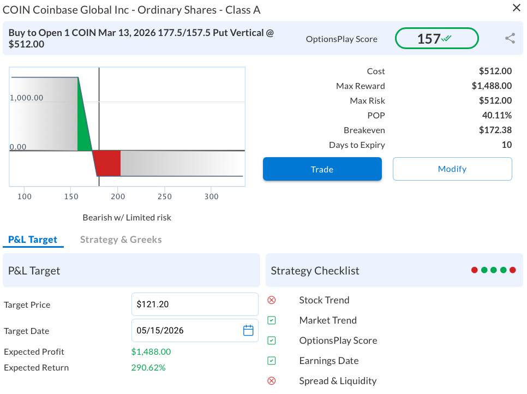Click the Modify button

pyautogui.click(x=452, y=169)
